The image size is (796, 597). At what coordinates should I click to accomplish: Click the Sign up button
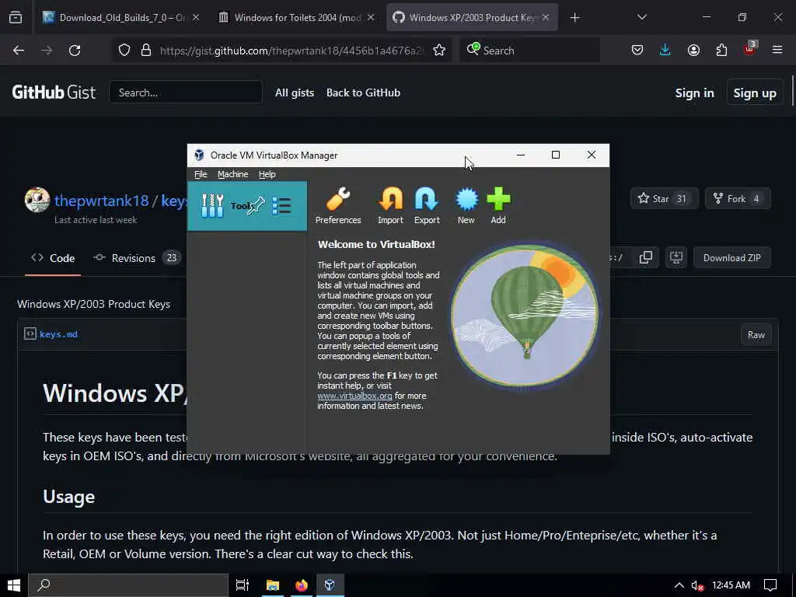(754, 93)
